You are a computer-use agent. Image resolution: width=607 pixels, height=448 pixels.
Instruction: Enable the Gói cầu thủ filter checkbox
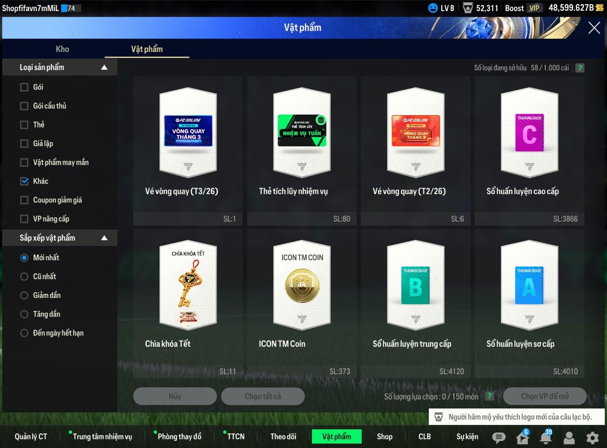pos(24,106)
